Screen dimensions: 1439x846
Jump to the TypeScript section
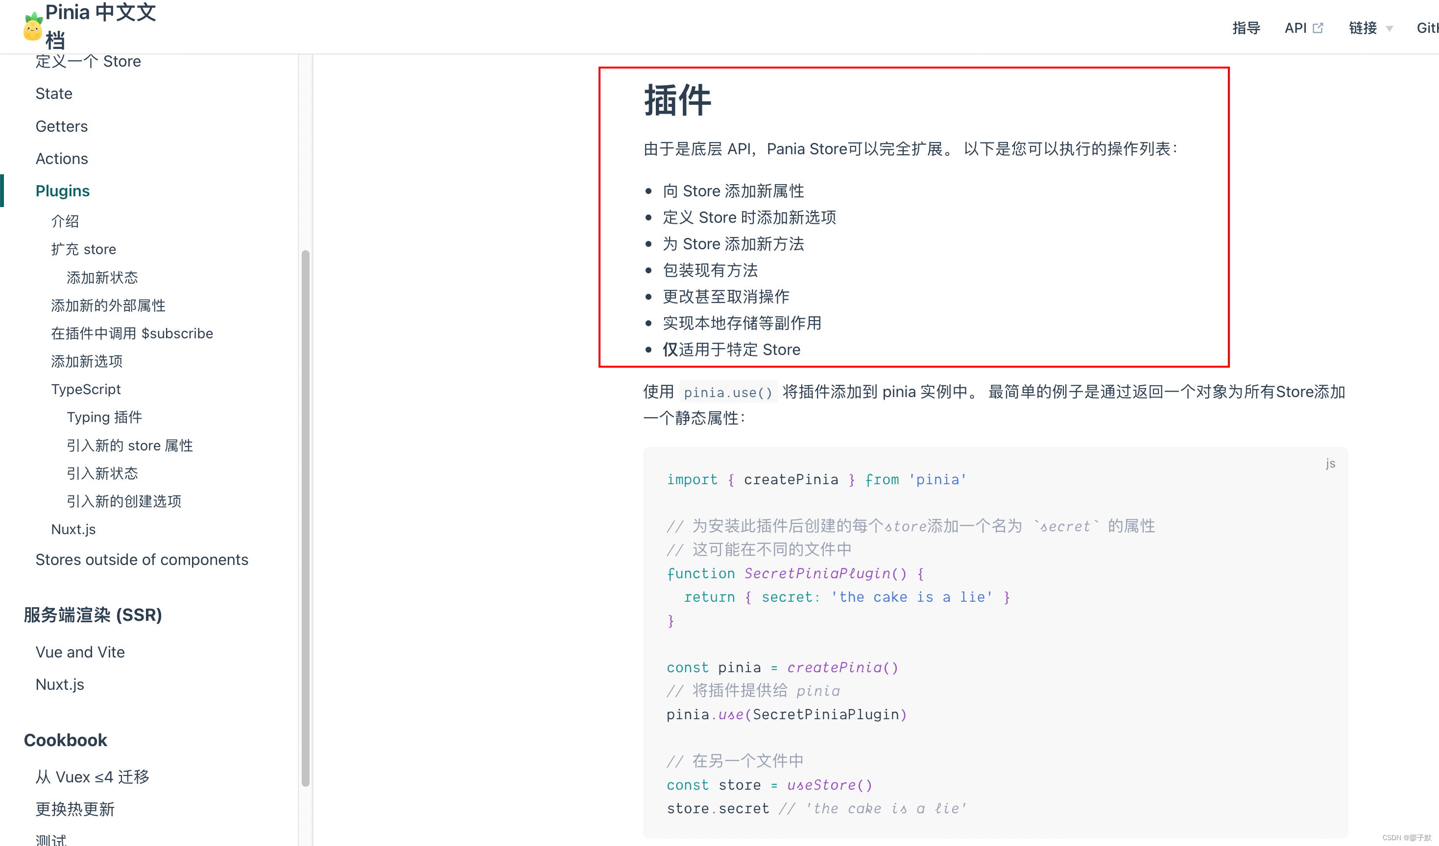tap(86, 389)
